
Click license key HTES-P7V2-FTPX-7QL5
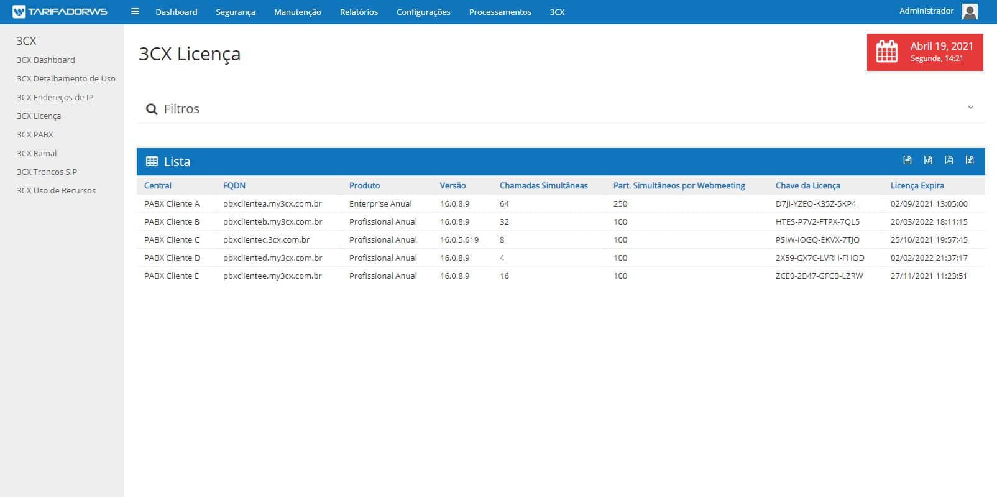click(x=817, y=221)
